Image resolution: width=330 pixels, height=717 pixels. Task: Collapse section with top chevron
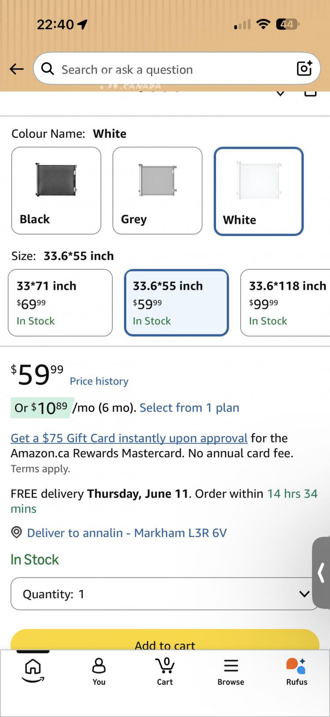(x=280, y=93)
